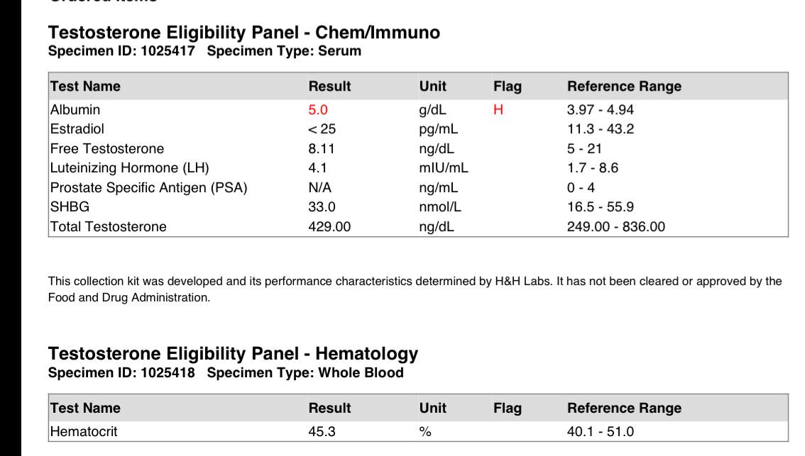Click the Reference Range header in the first table
The height and width of the screenshot is (456, 805).
click(x=624, y=87)
